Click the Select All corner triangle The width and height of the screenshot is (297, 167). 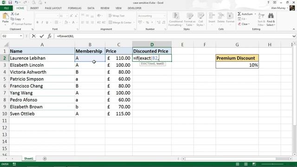pyautogui.click(x=6, y=45)
